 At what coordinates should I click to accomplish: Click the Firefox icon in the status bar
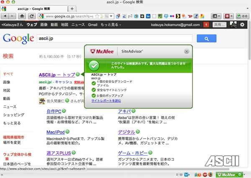coord(210,175)
